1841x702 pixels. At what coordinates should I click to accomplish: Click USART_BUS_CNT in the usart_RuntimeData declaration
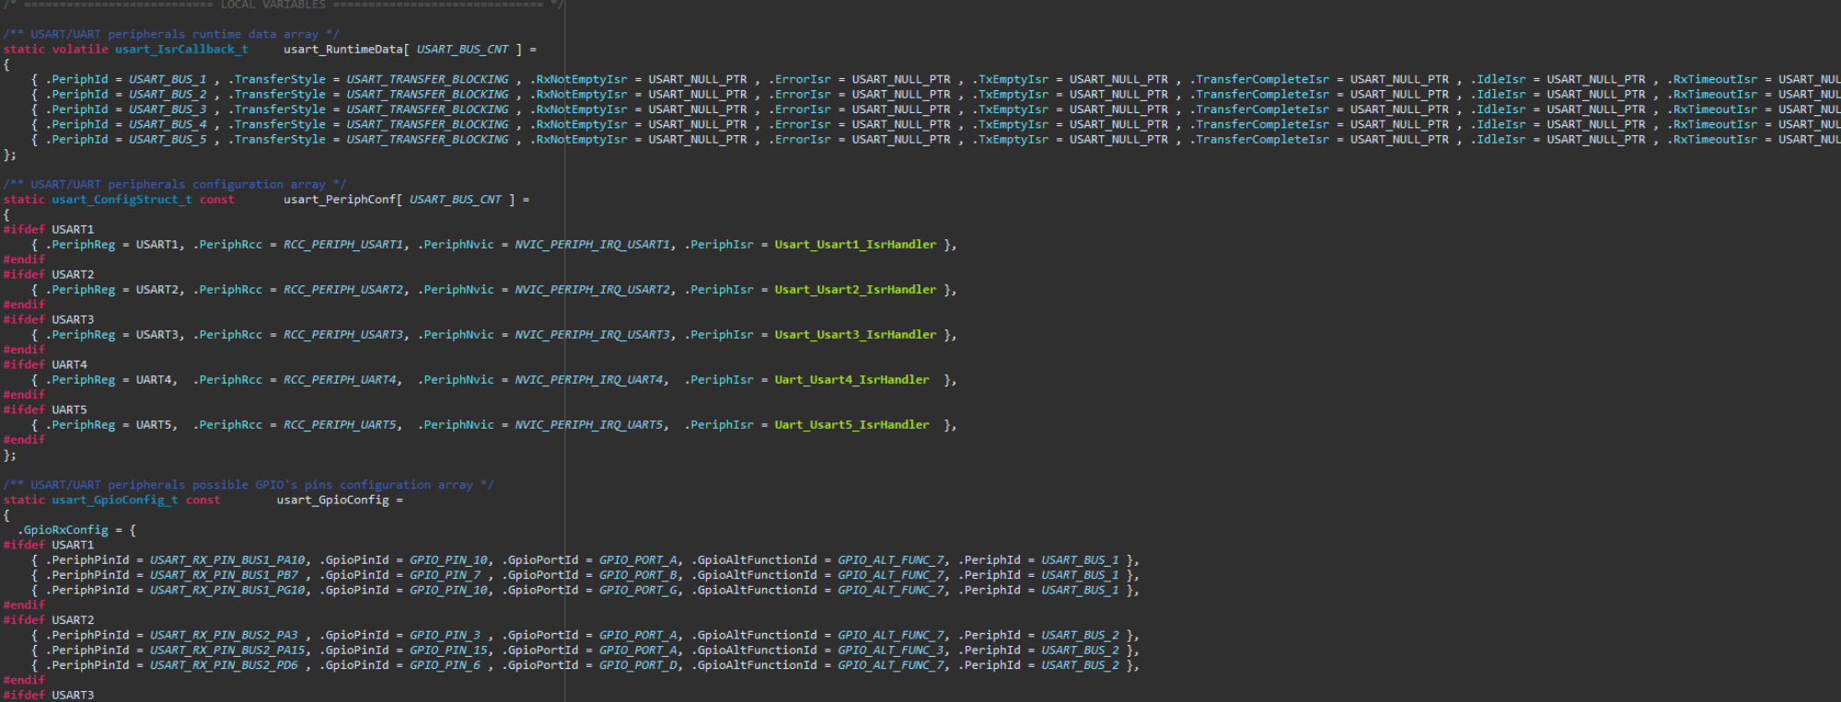(x=462, y=49)
